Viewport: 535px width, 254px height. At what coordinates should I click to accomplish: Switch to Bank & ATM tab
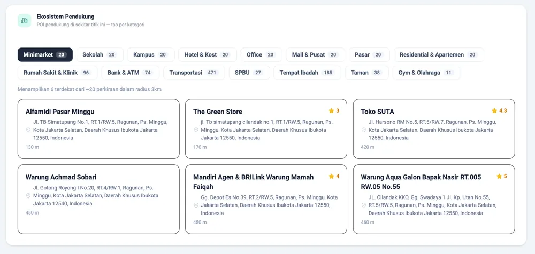(x=131, y=73)
